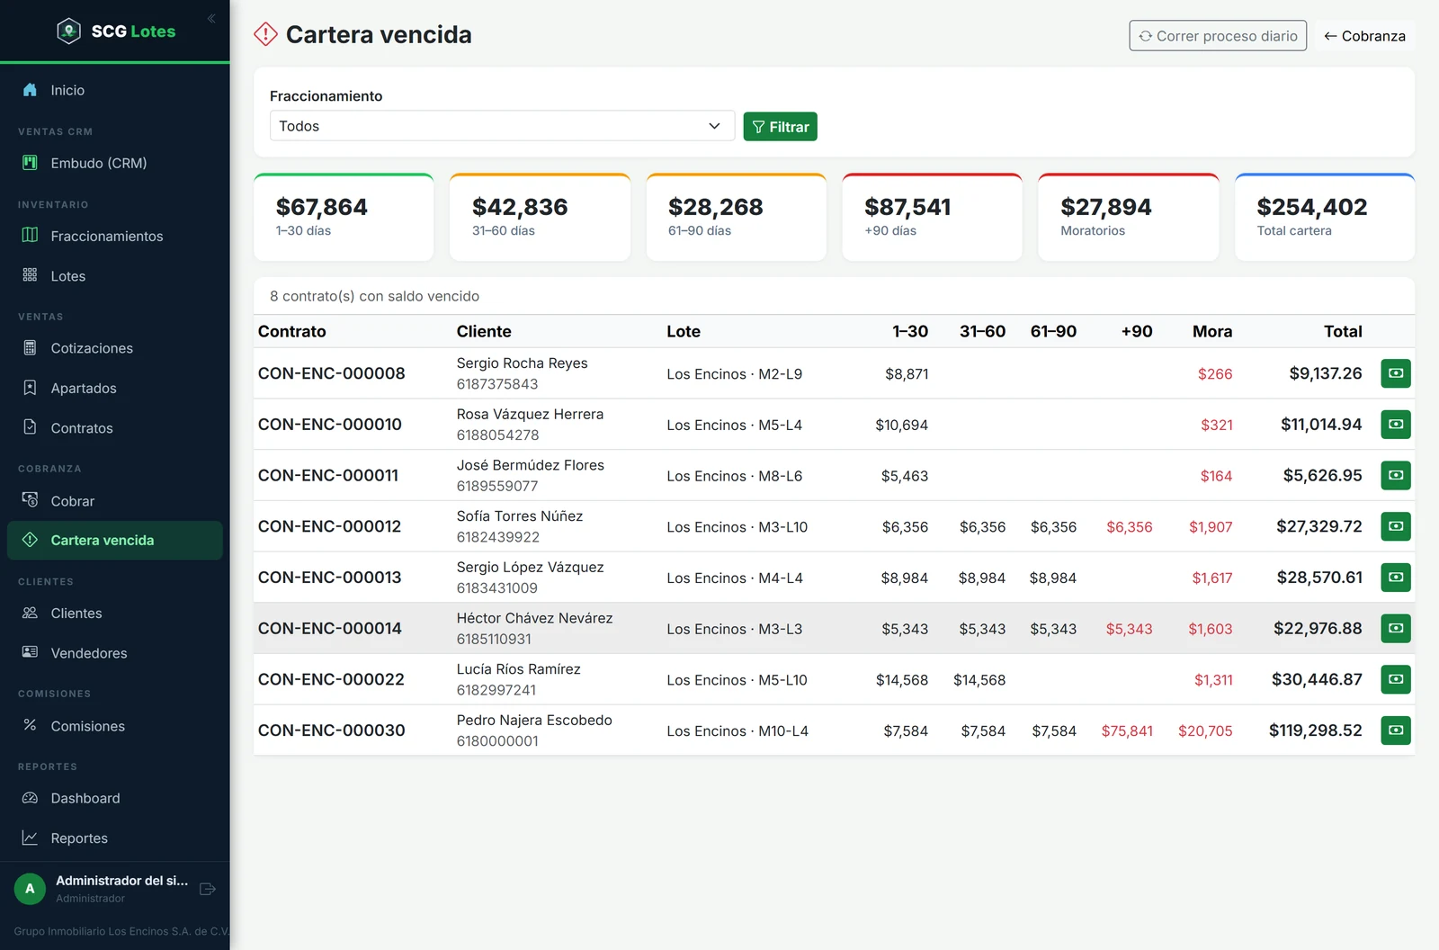Image resolution: width=1439 pixels, height=950 pixels.
Task: Click the Dashboard gauge icon
Action: 30,798
